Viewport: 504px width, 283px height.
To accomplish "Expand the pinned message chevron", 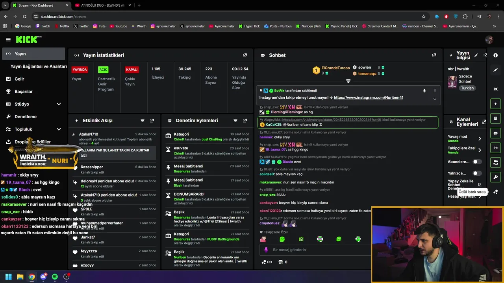I will pyautogui.click(x=435, y=99).
